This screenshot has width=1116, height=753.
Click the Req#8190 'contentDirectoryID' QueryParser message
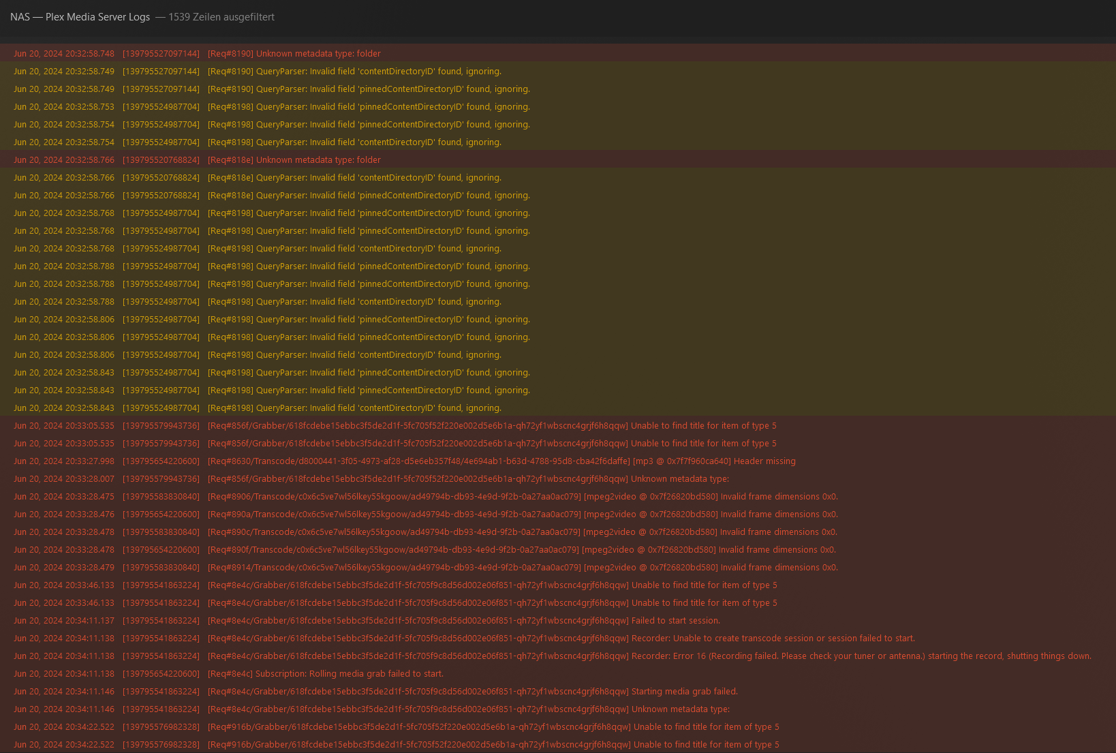(x=354, y=71)
